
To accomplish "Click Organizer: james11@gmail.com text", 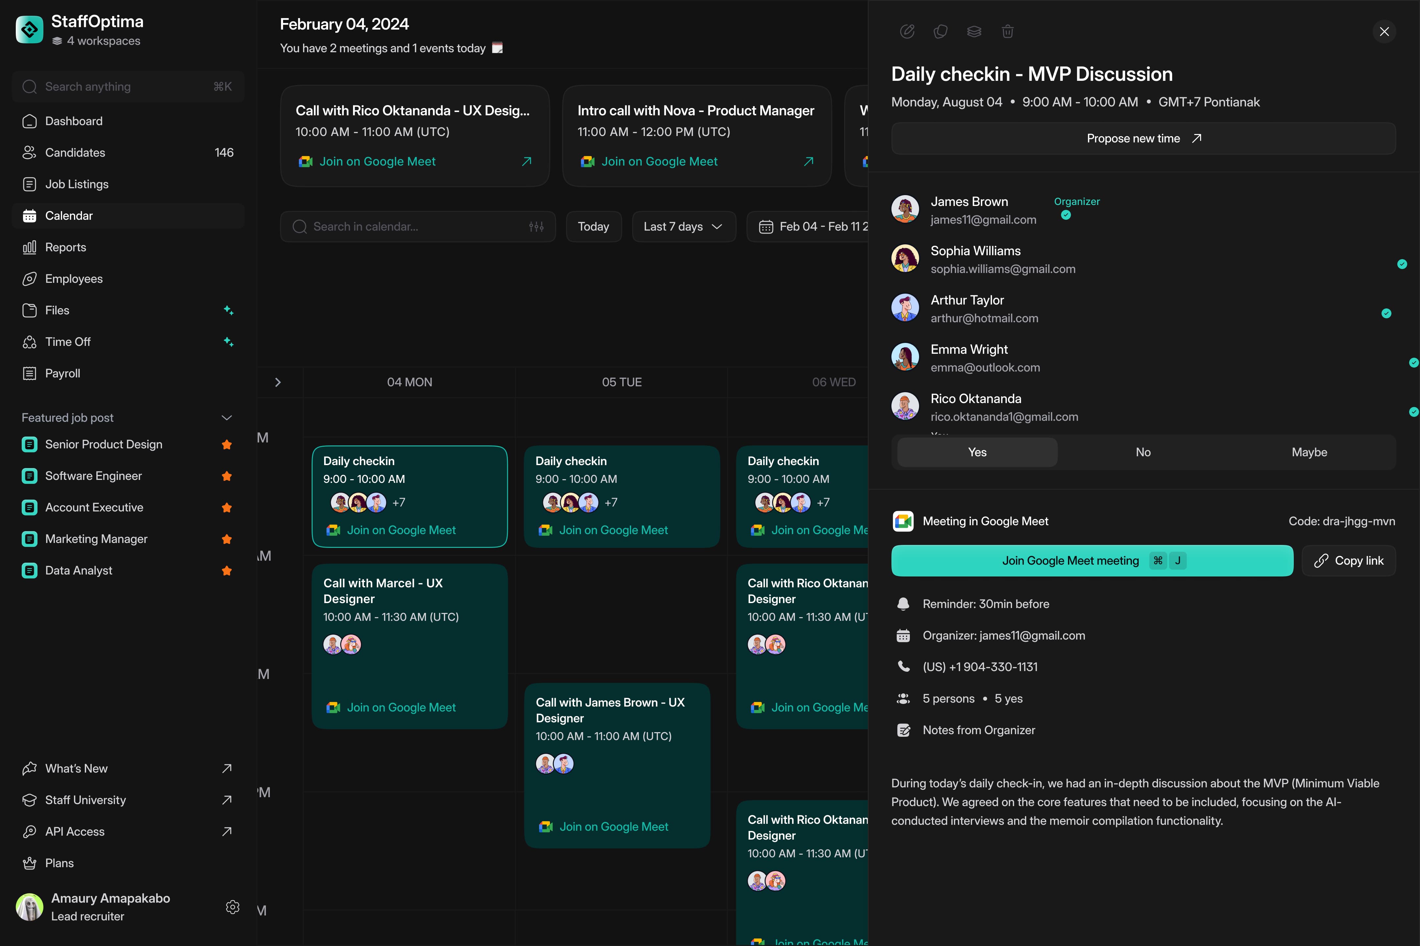I will click(x=1004, y=635).
